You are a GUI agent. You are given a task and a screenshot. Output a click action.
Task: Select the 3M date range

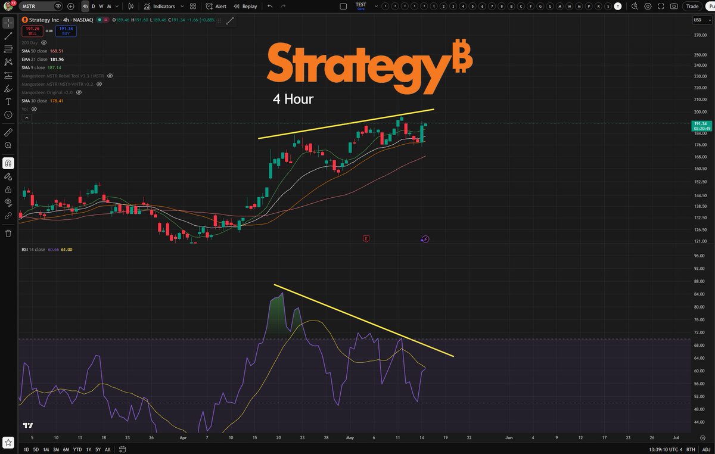[55, 449]
